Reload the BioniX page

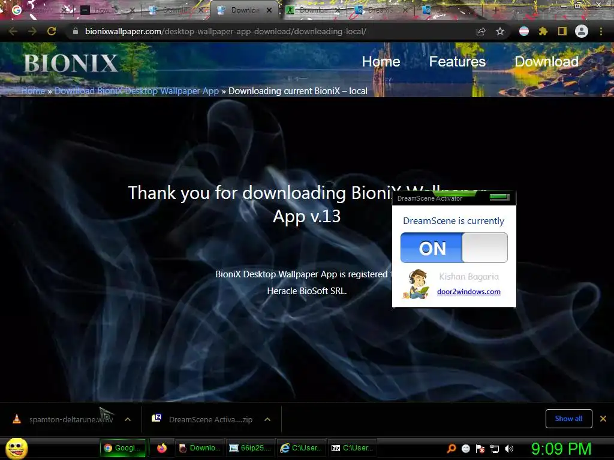52,31
